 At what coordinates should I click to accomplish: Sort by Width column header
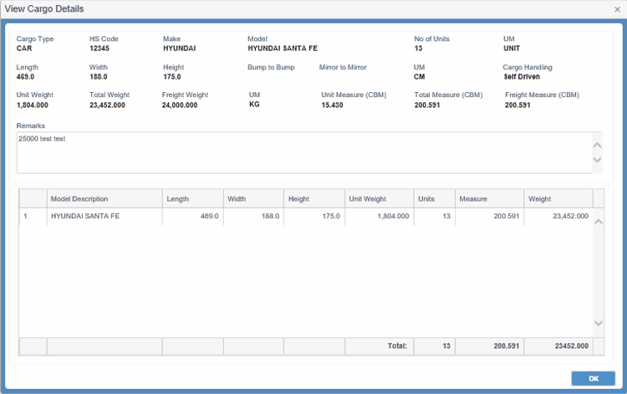tap(253, 199)
